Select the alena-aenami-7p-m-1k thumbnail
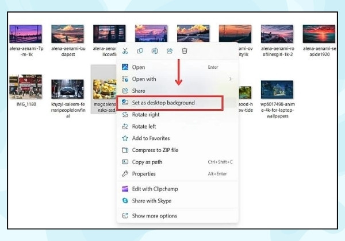The height and width of the screenshot is (241, 345). 25,34
